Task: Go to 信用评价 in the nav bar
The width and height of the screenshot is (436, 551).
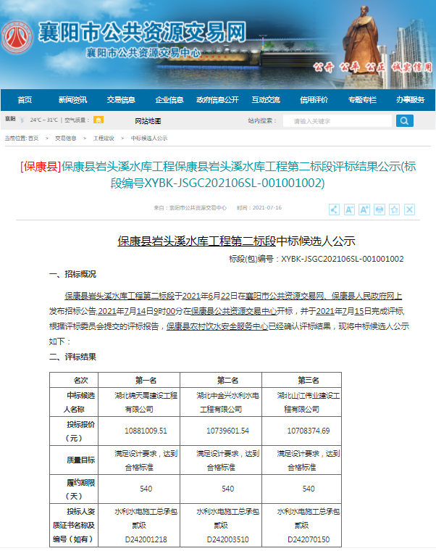Action: (314, 99)
